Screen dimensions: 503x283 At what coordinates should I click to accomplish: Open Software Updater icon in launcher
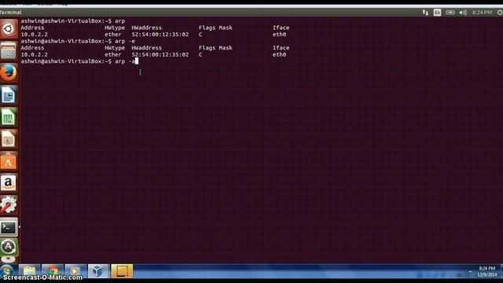(9, 247)
